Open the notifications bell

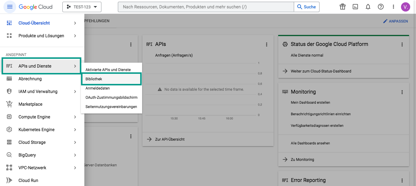[x=368, y=7]
